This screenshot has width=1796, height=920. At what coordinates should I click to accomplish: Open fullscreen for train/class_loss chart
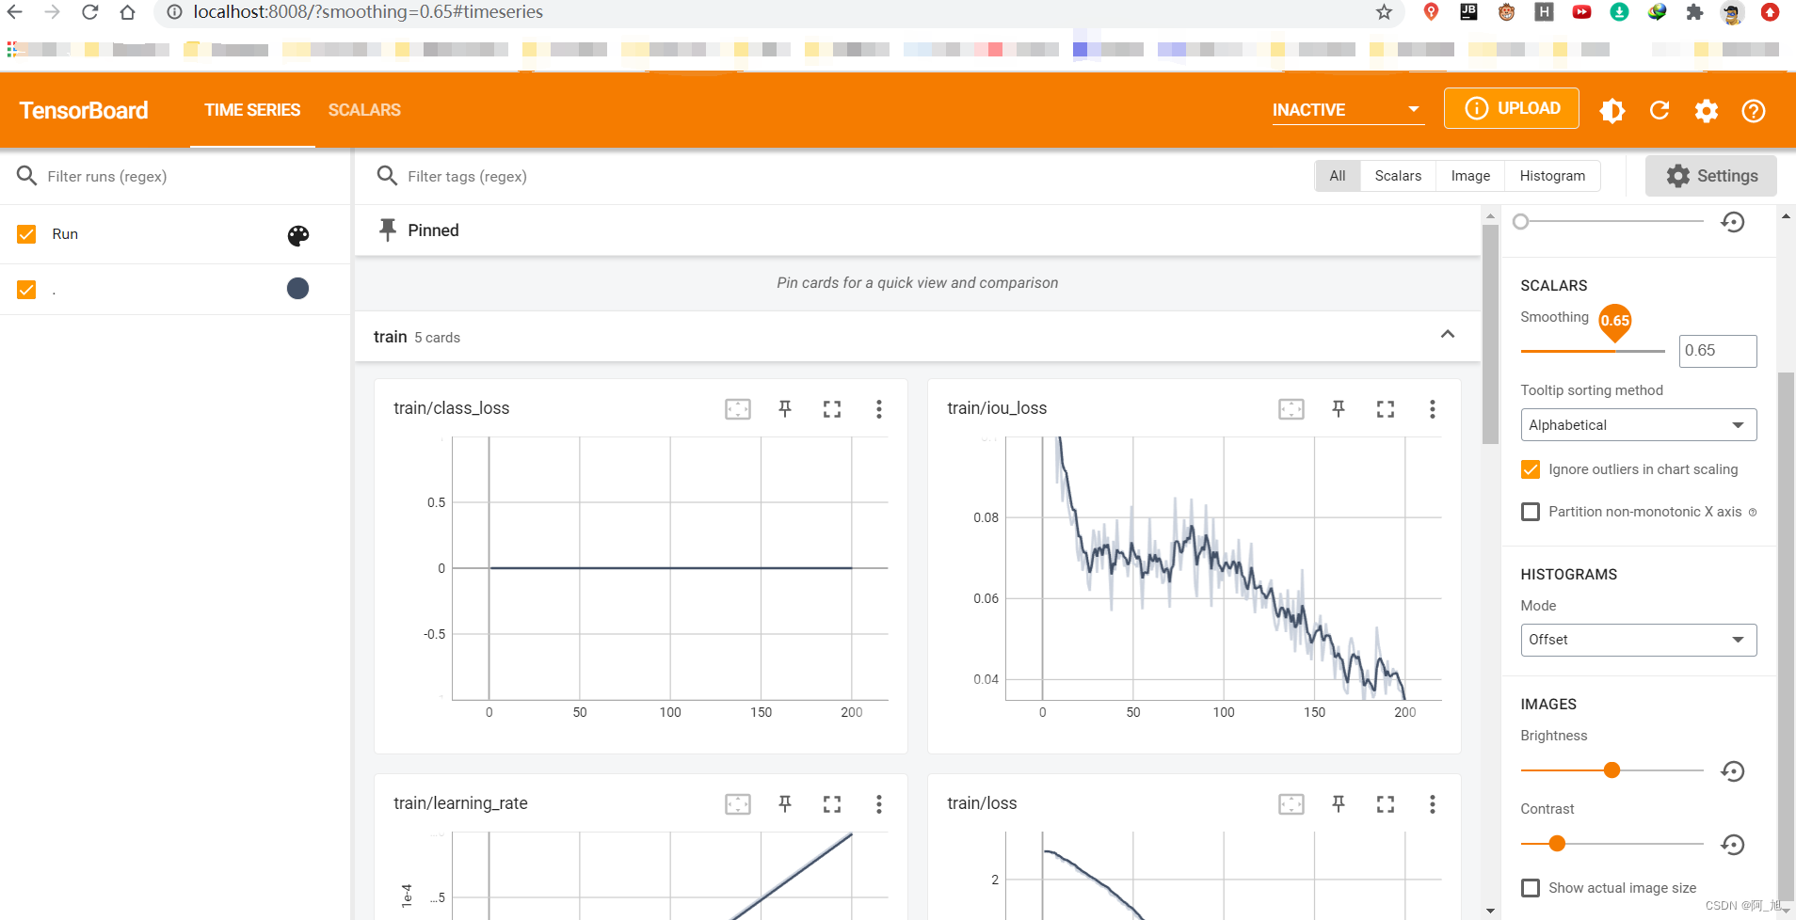832,409
